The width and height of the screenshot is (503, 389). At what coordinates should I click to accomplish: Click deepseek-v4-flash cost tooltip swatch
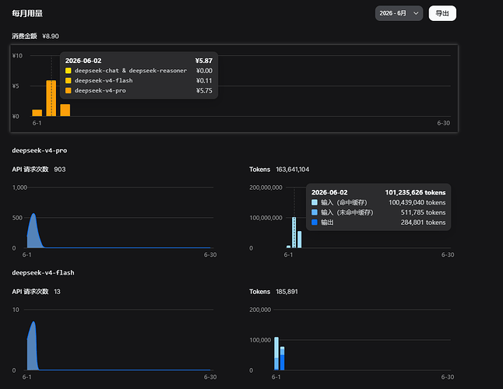tap(68, 80)
